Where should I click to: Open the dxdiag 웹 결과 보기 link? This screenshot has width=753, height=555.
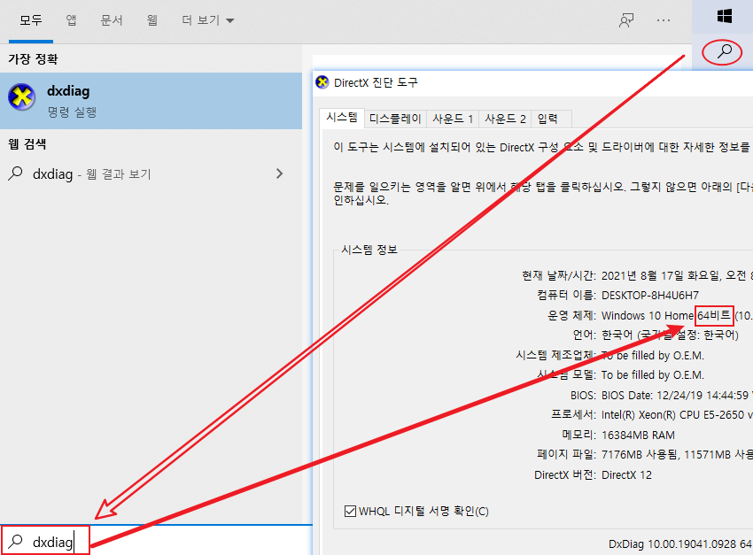97,173
